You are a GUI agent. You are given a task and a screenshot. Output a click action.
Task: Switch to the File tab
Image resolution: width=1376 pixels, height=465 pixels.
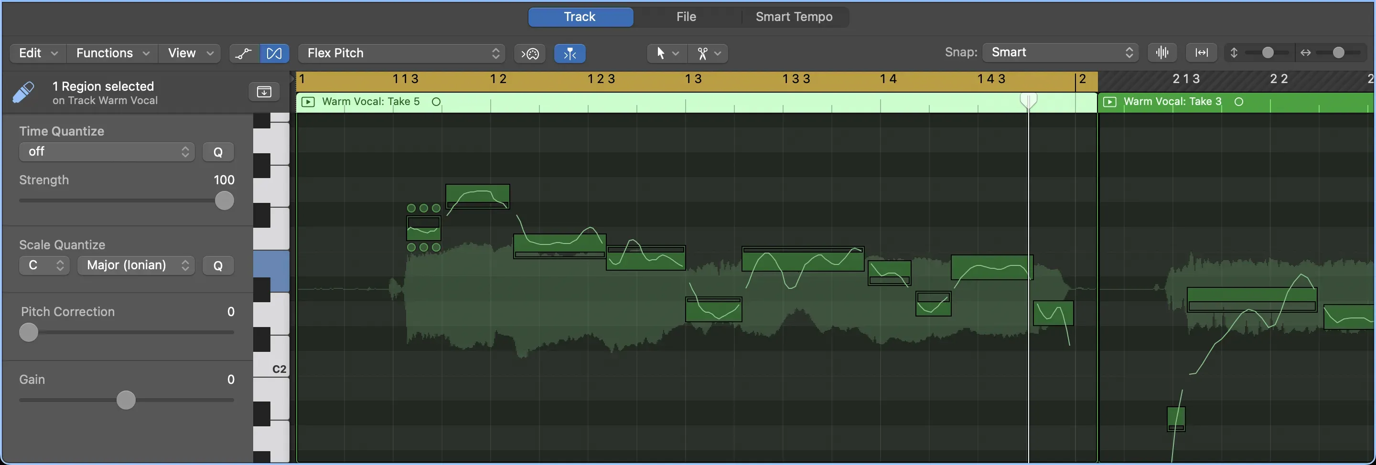tap(686, 17)
